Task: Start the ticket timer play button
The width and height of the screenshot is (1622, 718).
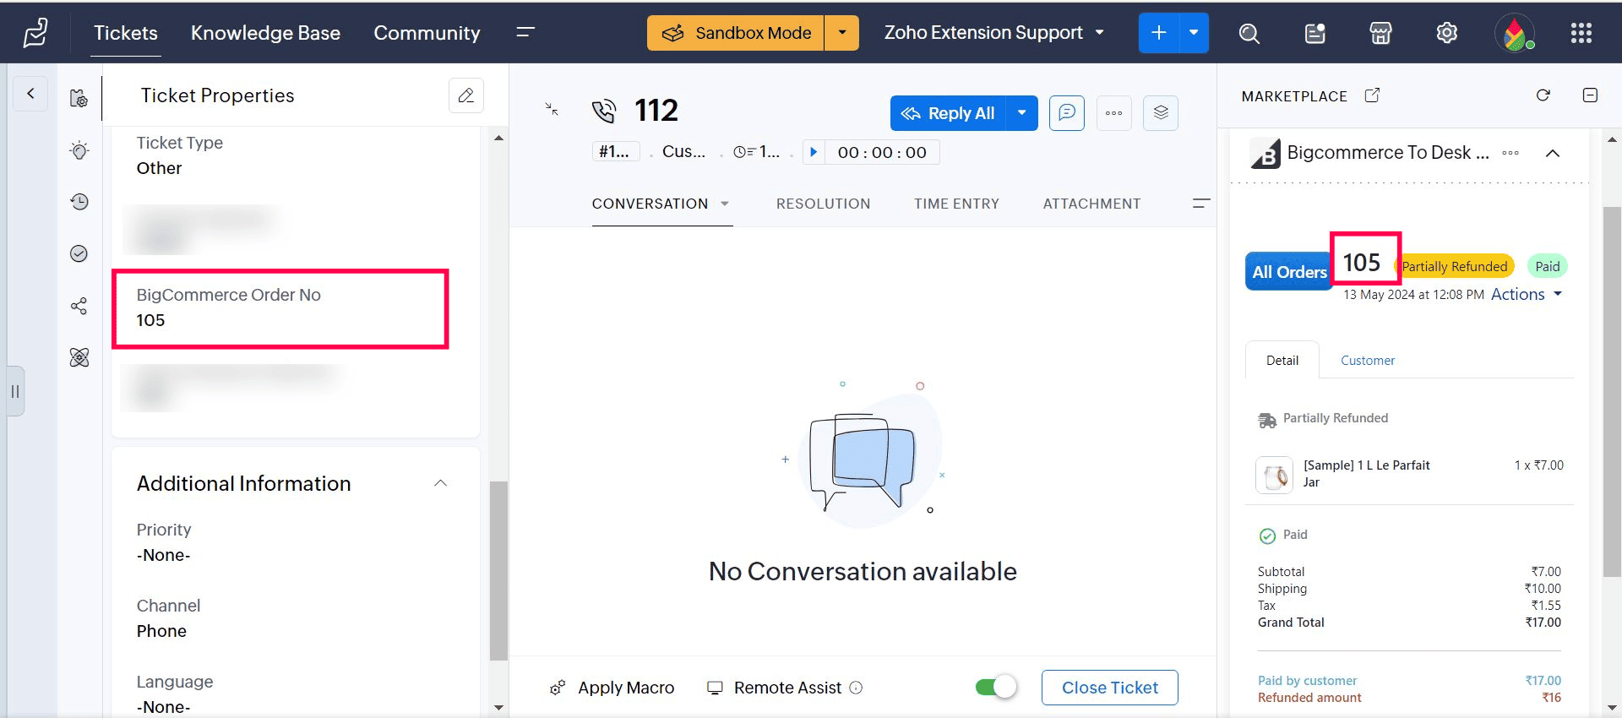Action: pyautogui.click(x=814, y=152)
